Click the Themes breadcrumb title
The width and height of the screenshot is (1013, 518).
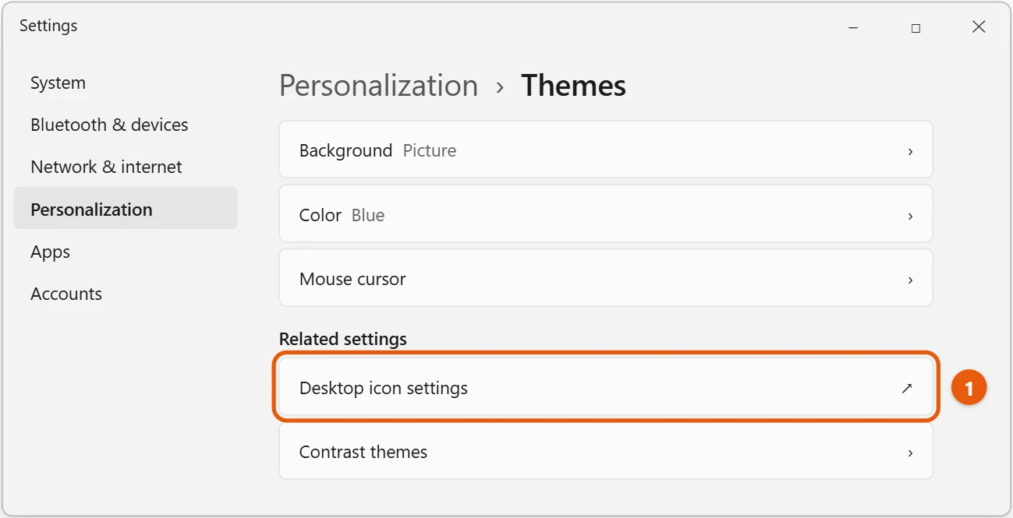tap(573, 86)
